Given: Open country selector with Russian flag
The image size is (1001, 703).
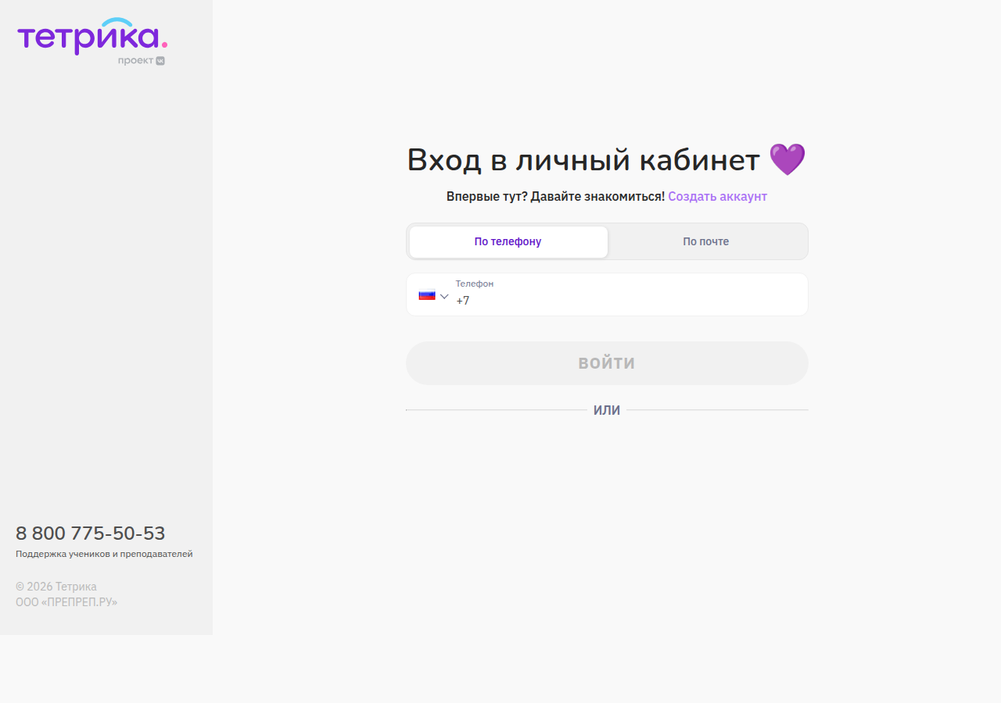Looking at the screenshot, I should point(433,295).
